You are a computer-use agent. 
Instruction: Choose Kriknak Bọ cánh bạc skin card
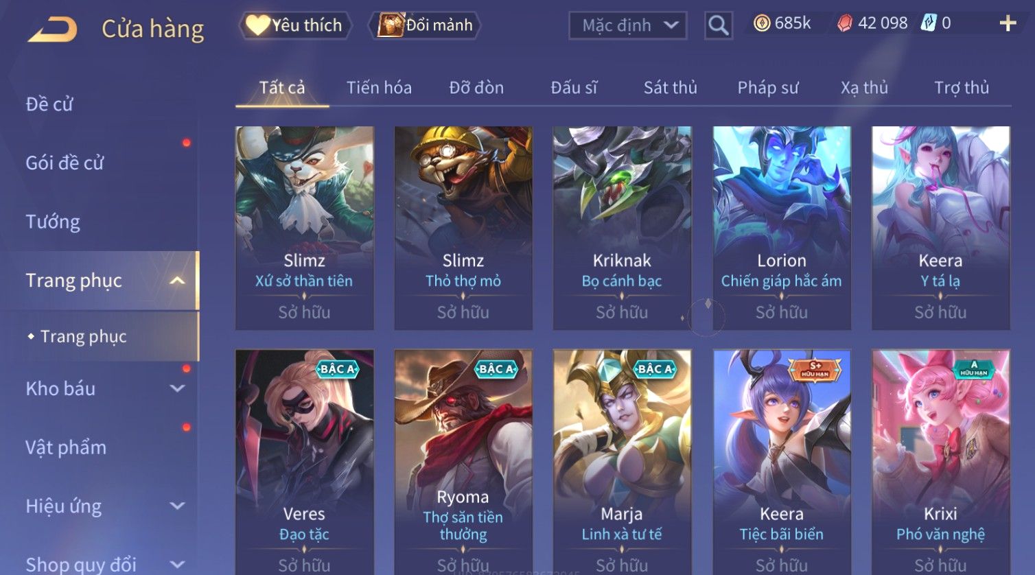(622, 228)
